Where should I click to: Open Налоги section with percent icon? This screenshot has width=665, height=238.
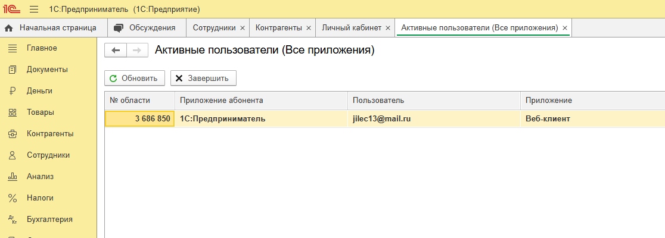40,198
